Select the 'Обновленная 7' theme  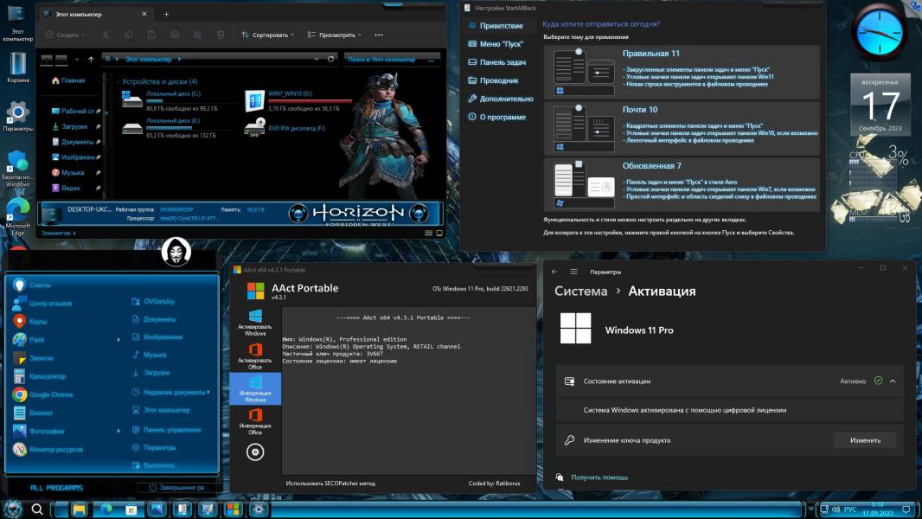682,184
